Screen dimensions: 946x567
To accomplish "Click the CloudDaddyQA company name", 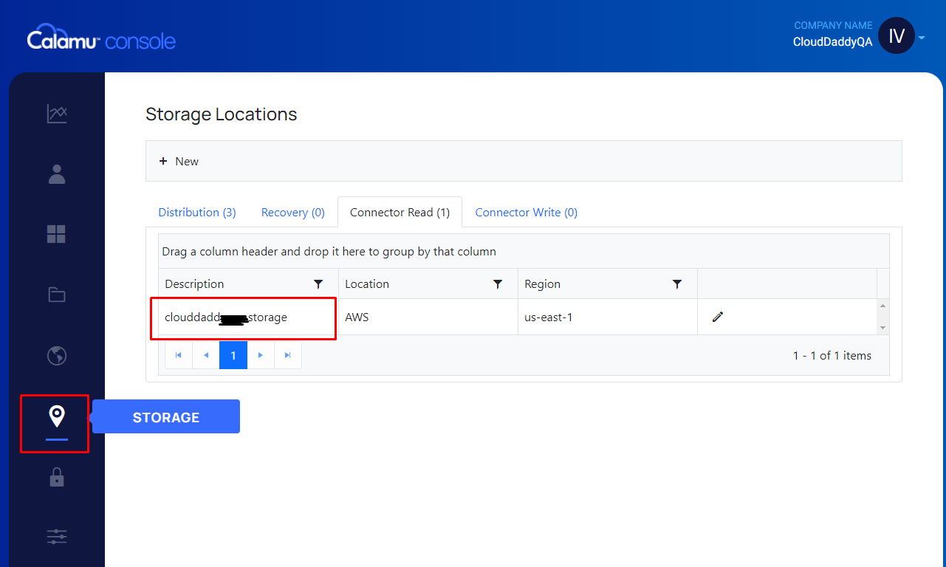I will pos(833,42).
